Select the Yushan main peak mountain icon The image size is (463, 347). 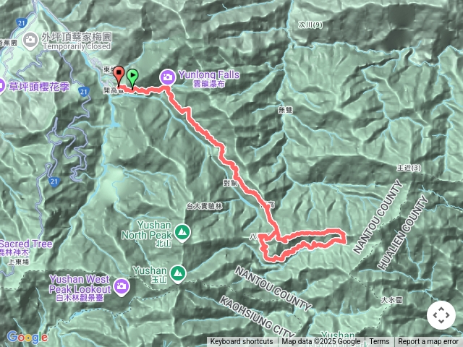(x=178, y=273)
